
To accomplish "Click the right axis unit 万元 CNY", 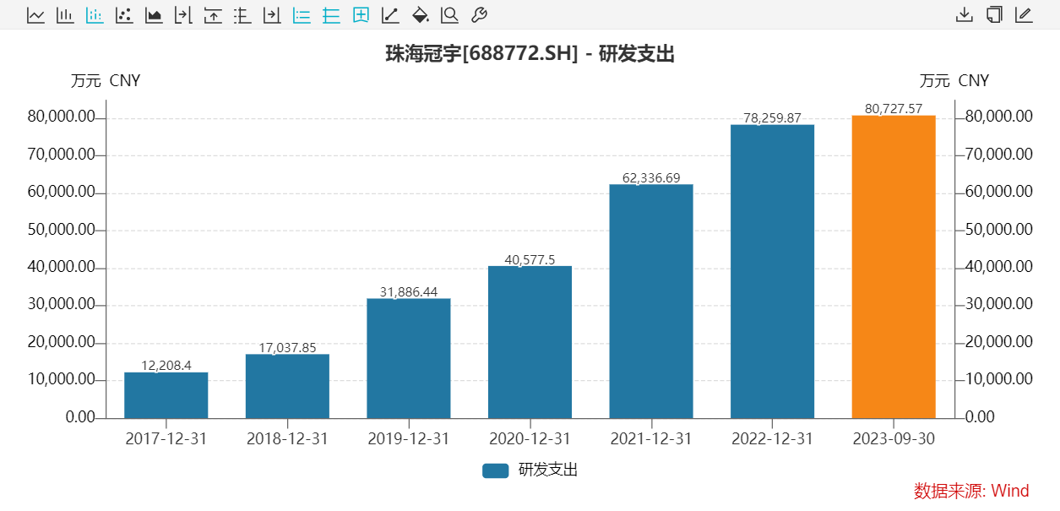I will click(954, 81).
